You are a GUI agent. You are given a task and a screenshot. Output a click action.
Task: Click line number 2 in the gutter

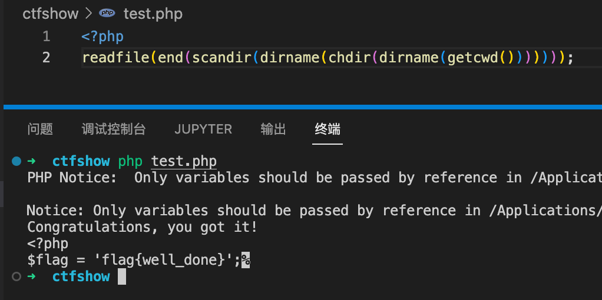click(46, 58)
